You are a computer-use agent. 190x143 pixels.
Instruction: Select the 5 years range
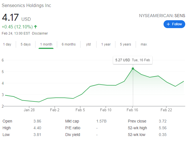[x=126, y=44]
